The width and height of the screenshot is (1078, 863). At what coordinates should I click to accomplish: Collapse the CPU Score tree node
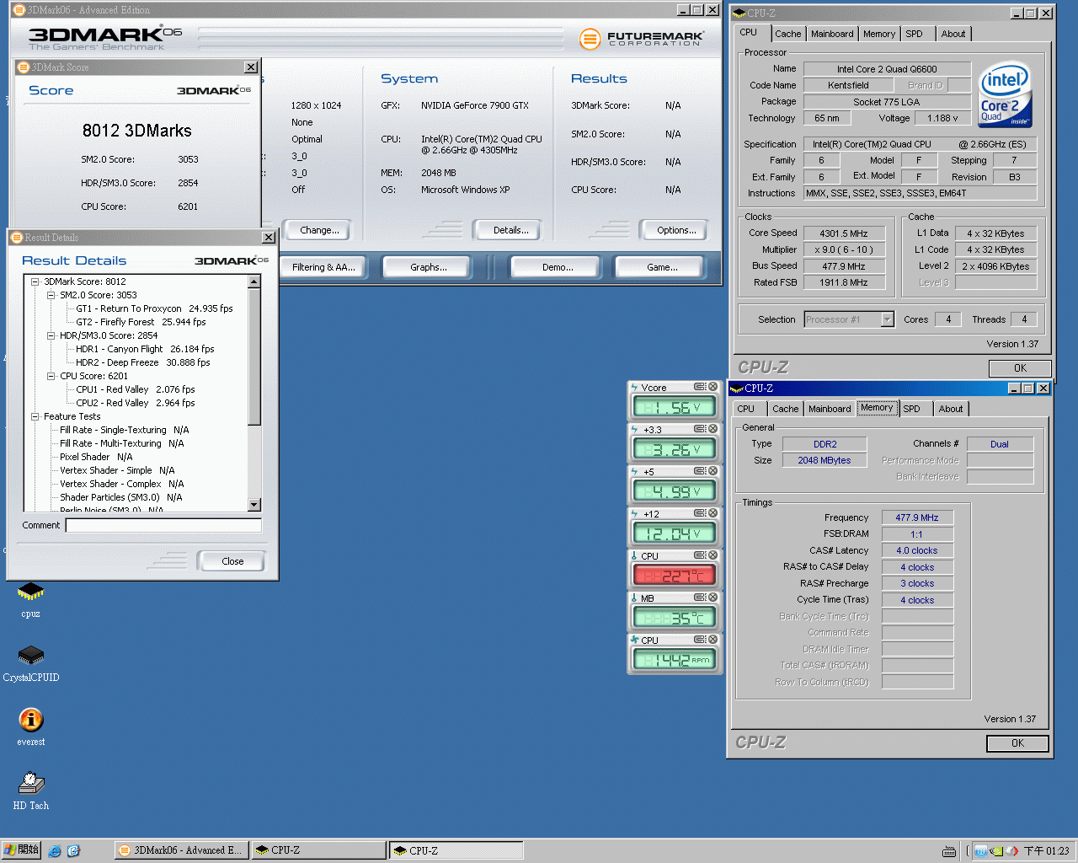coord(51,376)
